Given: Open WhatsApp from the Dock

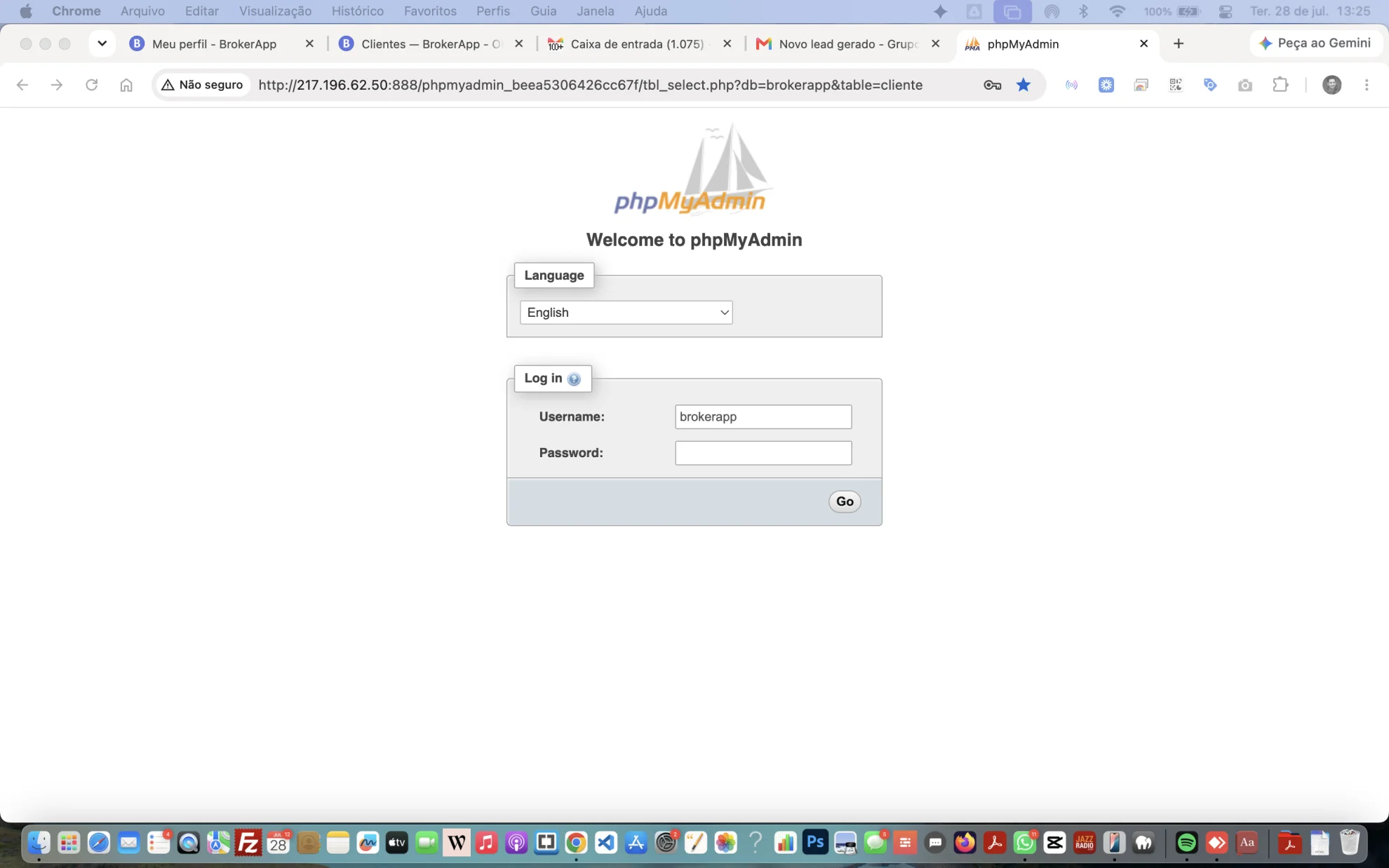Looking at the screenshot, I should (x=1025, y=843).
